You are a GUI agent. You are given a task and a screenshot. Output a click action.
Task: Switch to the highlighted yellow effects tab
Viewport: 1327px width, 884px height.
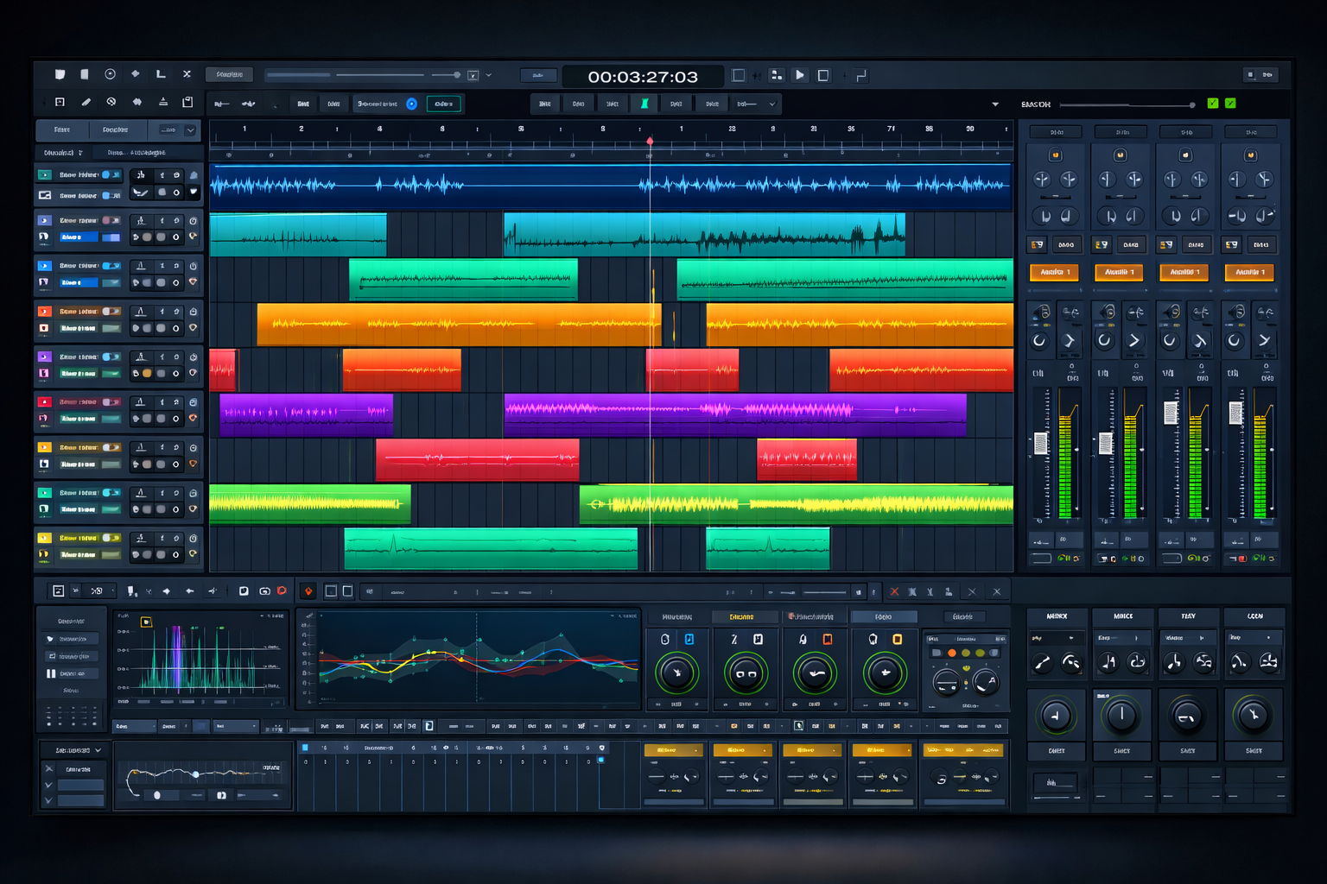(x=741, y=617)
